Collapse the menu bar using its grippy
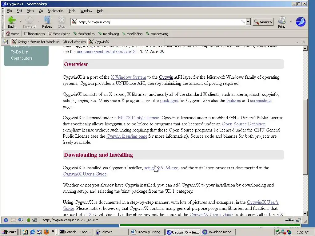Viewport: 315px width, 236px height. tap(2, 11)
